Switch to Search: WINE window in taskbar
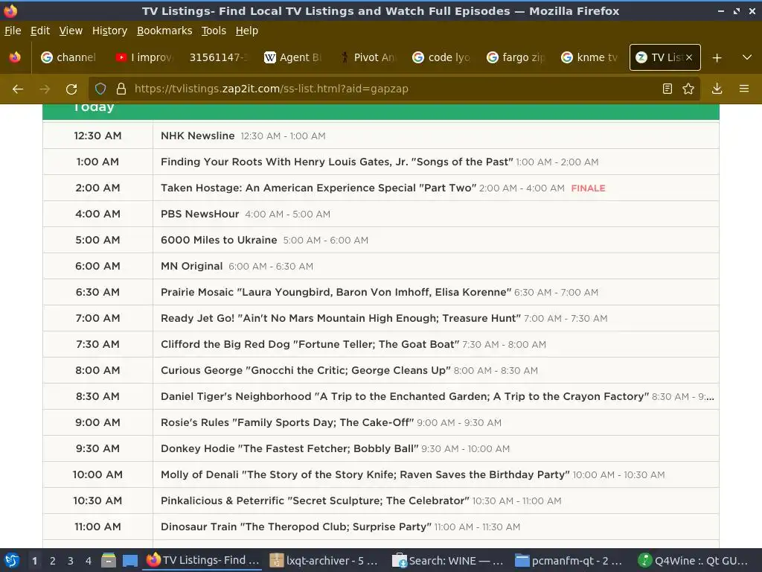The image size is (762, 572). [x=447, y=561]
